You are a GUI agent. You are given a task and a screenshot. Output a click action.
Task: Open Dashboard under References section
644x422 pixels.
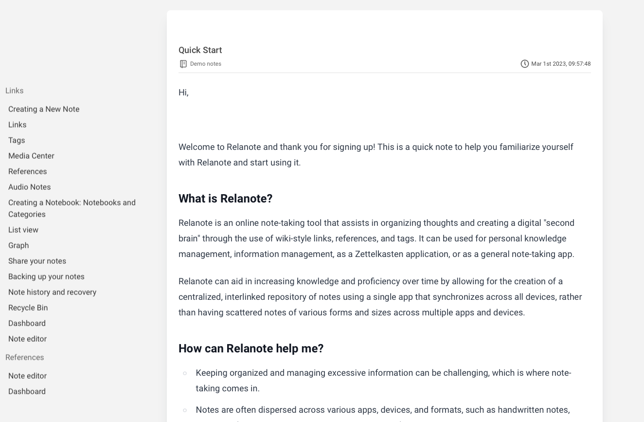(27, 391)
